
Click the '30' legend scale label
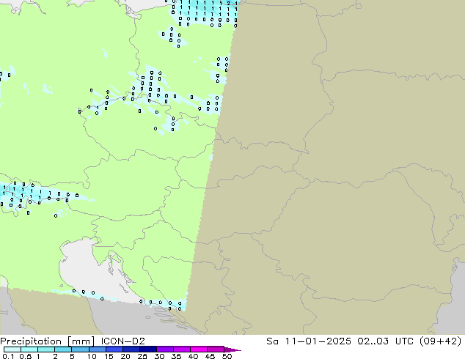159,356
